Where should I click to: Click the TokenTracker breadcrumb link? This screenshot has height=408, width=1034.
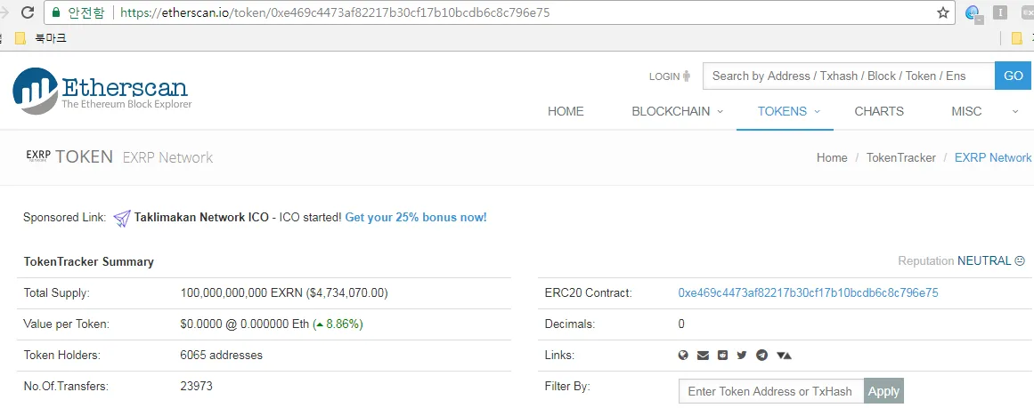[900, 158]
